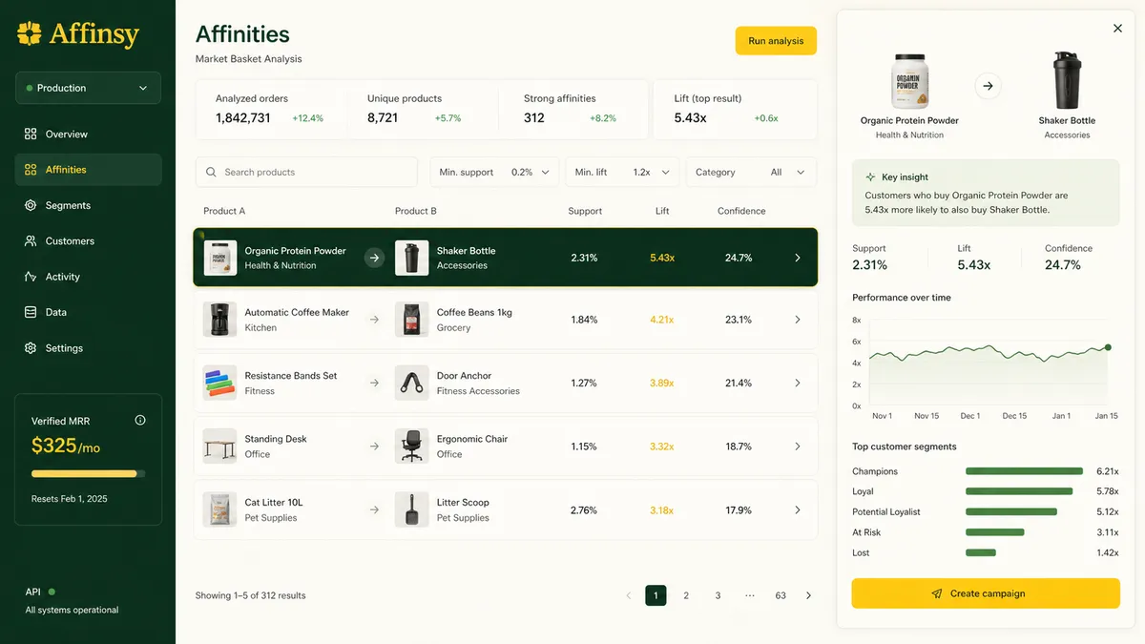Go to results page 2

pyautogui.click(x=686, y=595)
